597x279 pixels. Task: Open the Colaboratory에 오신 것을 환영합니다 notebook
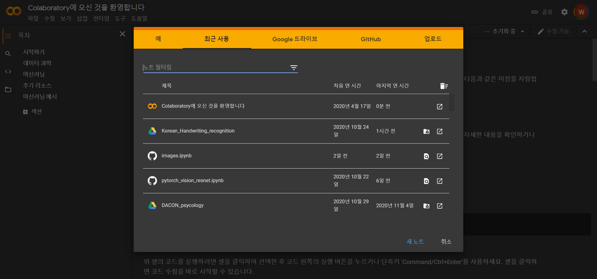pyautogui.click(x=203, y=106)
